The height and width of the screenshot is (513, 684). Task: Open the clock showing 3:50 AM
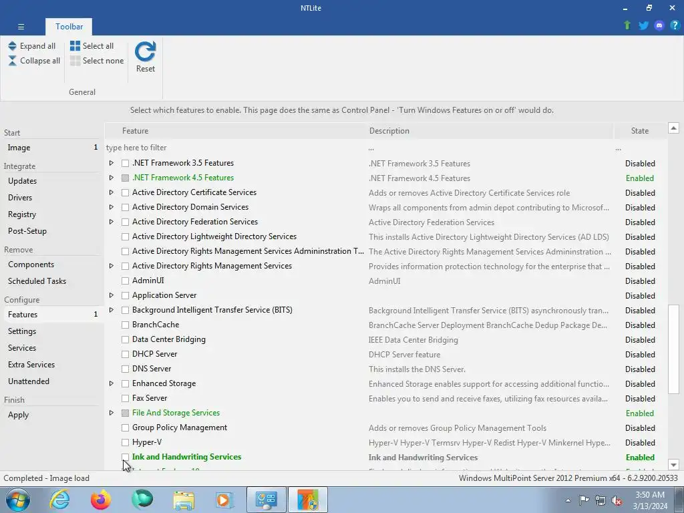click(x=650, y=500)
